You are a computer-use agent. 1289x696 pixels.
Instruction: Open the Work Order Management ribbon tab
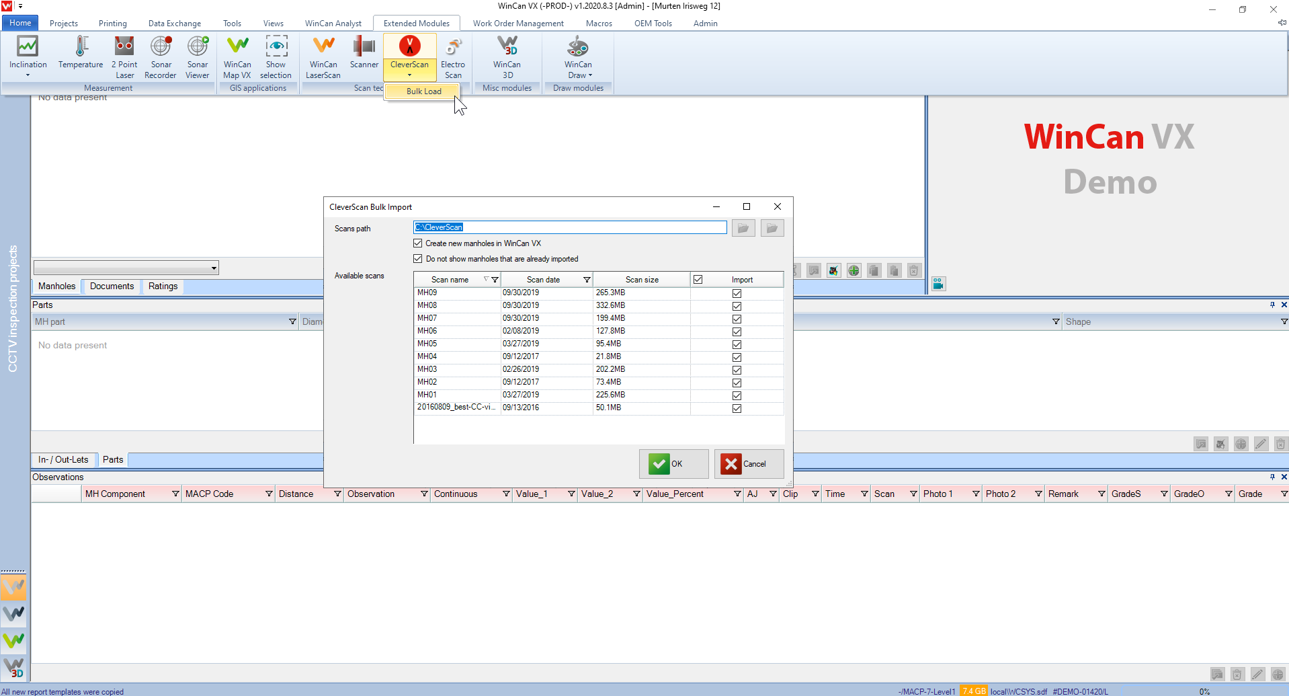(x=518, y=23)
